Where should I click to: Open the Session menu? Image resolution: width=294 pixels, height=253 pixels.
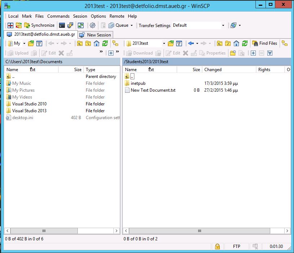[x=80, y=16]
